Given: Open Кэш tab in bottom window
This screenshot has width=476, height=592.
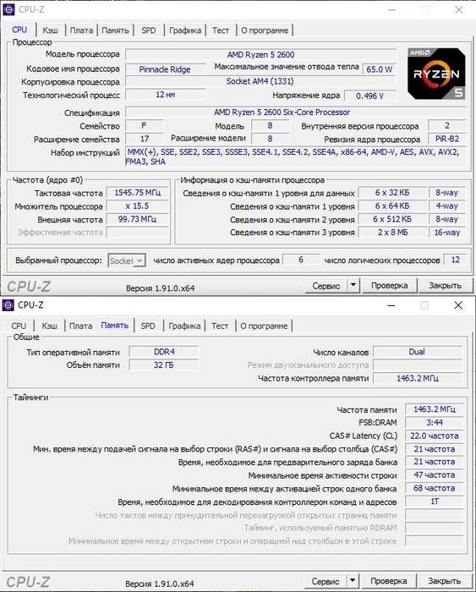Looking at the screenshot, I should (x=49, y=326).
